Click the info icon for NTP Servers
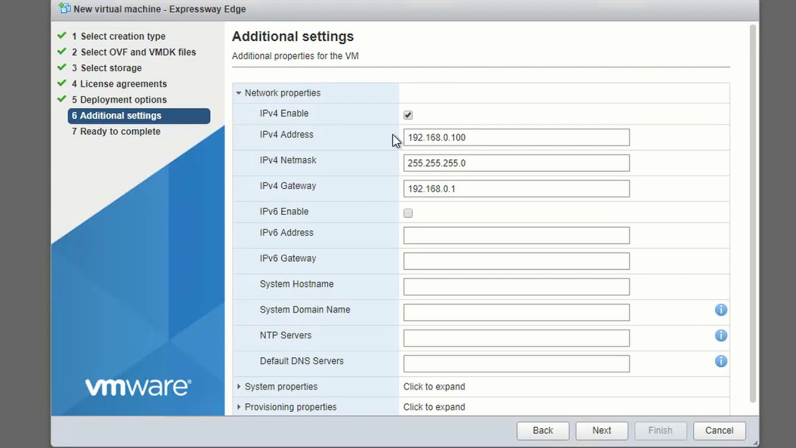The image size is (796, 448). coord(721,335)
